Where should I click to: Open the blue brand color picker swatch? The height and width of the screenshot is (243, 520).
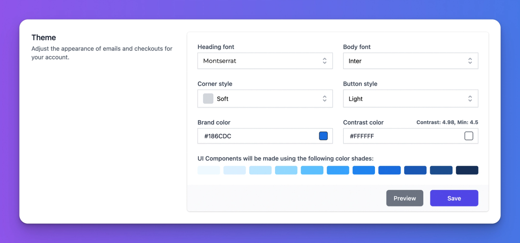click(x=323, y=136)
